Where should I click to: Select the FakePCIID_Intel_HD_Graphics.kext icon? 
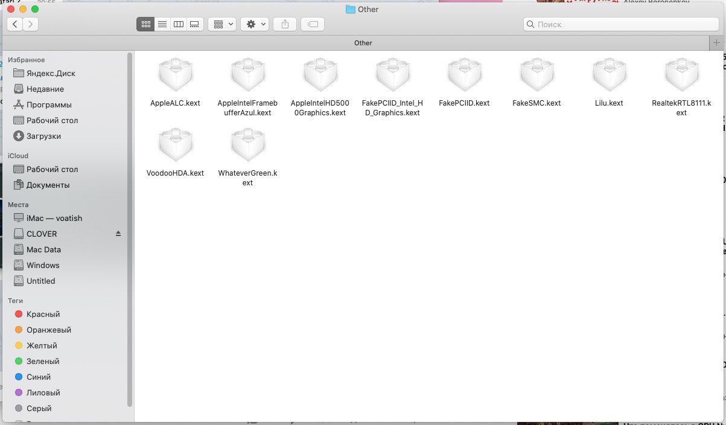click(392, 75)
